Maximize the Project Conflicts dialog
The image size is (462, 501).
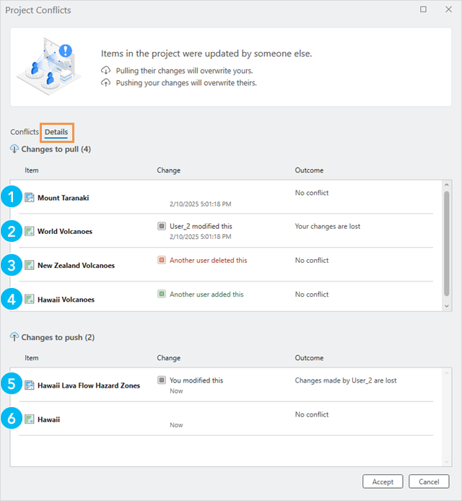coord(423,10)
